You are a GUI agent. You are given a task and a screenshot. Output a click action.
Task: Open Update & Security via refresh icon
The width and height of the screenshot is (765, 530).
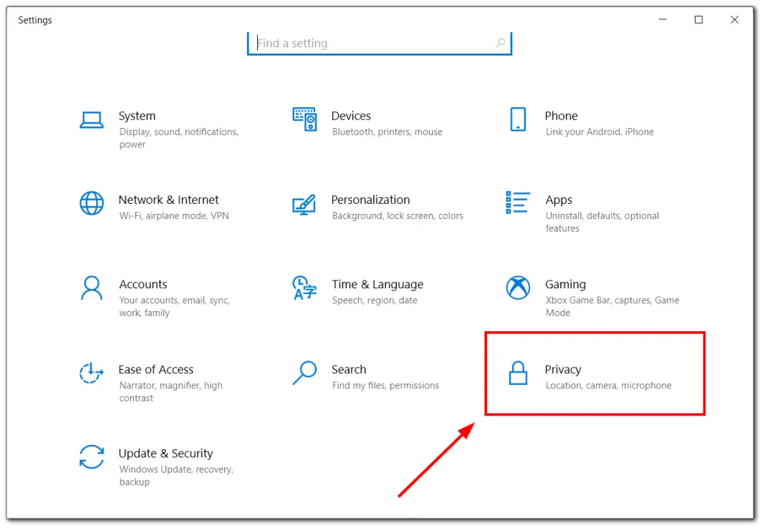(x=92, y=457)
